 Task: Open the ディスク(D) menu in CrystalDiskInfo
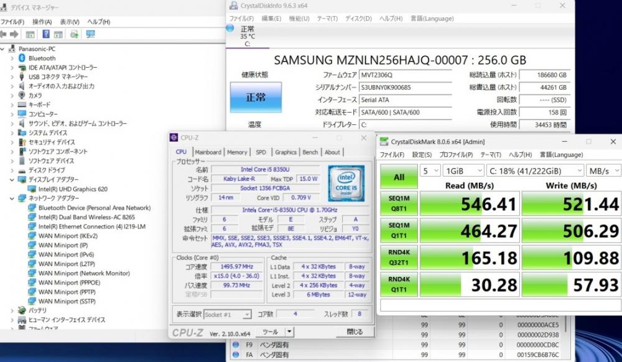point(358,19)
